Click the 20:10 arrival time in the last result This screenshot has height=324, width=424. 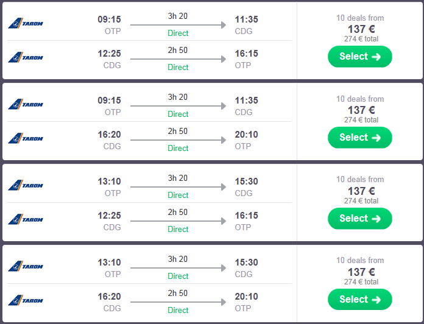[246, 297]
